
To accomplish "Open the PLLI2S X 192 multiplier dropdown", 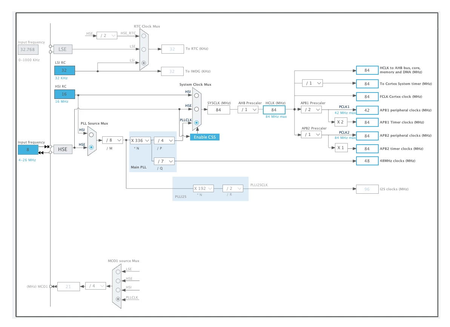I will tap(203, 188).
